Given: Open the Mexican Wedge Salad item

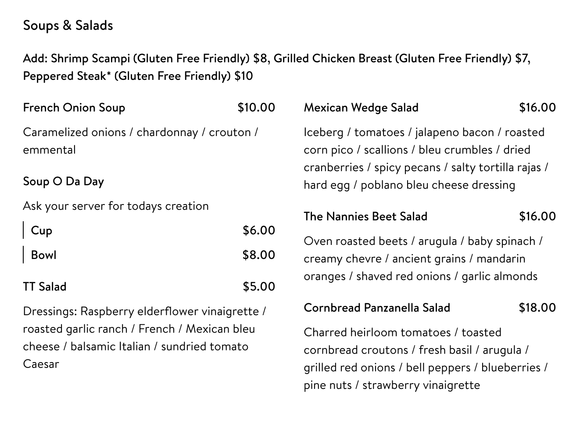Looking at the screenshot, I should [361, 108].
